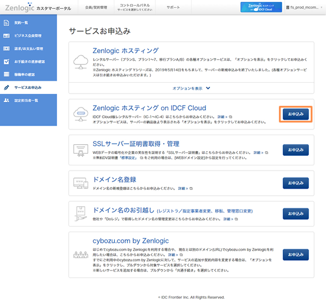Click the お手続きの進捗確認 checkmark icon

(x=6, y=62)
